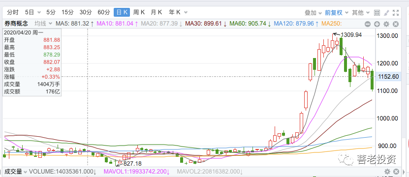Switch to 分时 intraday view
This screenshot has width=409, height=177.
[x=13, y=12]
